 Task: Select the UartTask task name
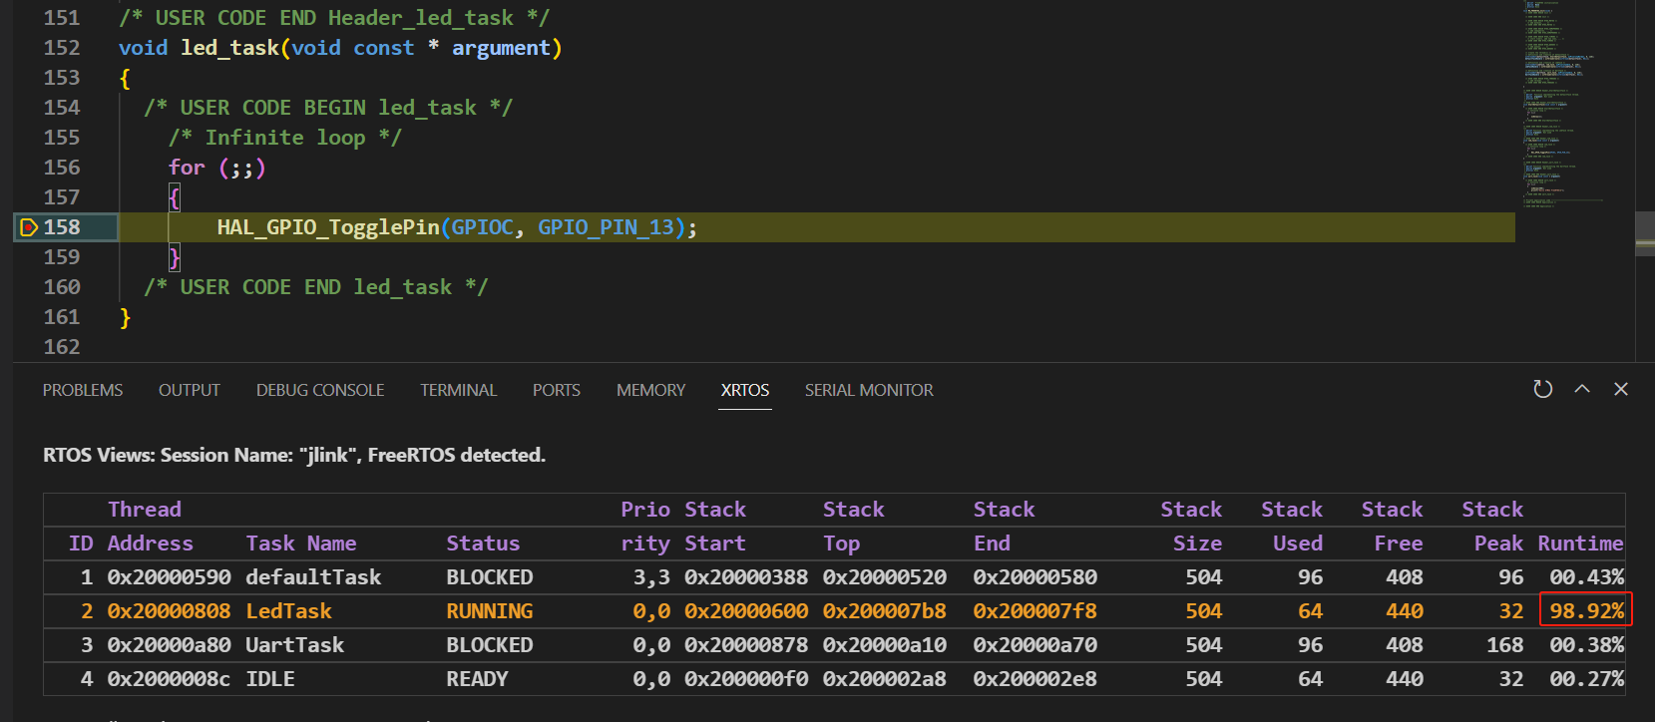(x=294, y=645)
